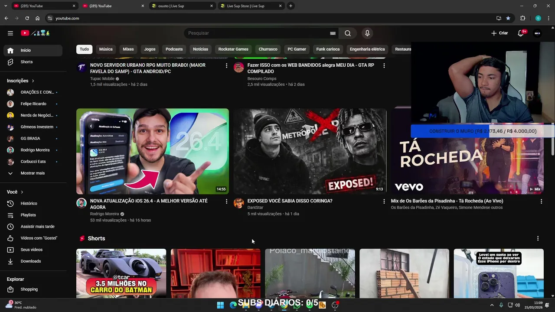Open Corbucci Eats subscription channel
Viewport: 555px width, 312px height.
(33, 162)
